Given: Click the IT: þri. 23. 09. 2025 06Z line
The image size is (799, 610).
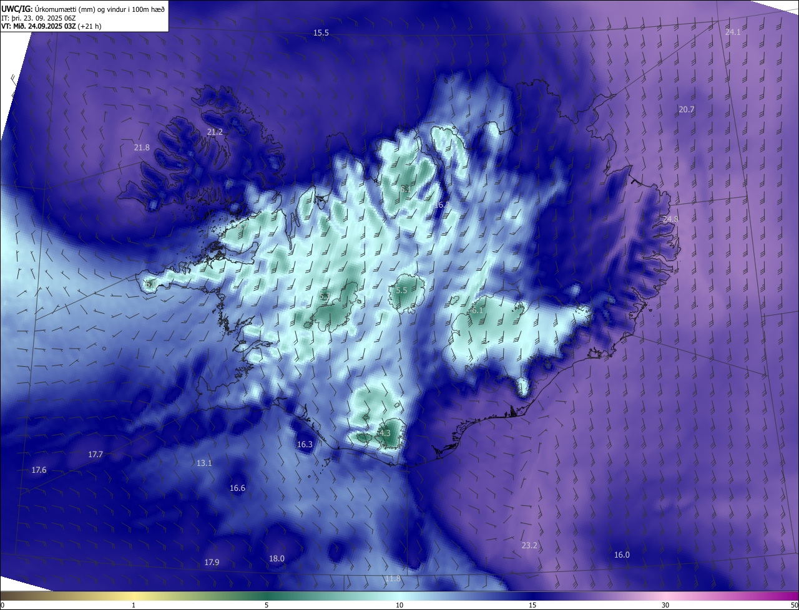Looking at the screenshot, I should click(39, 18).
